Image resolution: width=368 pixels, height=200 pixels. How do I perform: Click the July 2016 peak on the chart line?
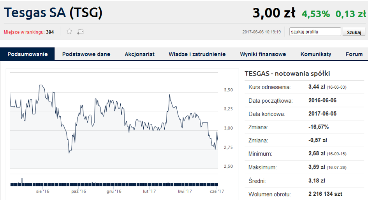coord(40,85)
